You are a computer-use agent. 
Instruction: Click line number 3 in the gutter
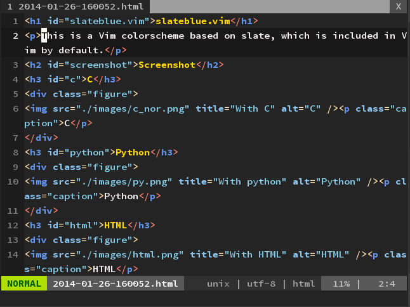click(15, 65)
